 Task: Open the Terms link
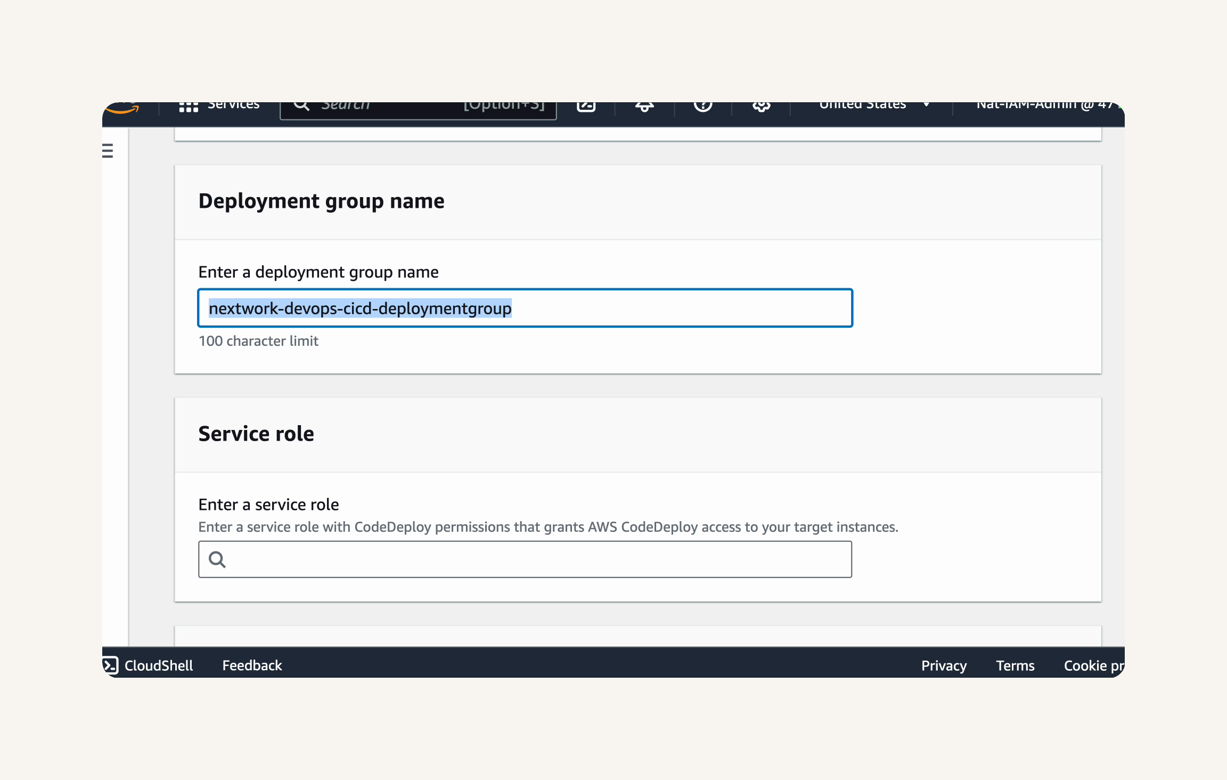tap(1015, 665)
